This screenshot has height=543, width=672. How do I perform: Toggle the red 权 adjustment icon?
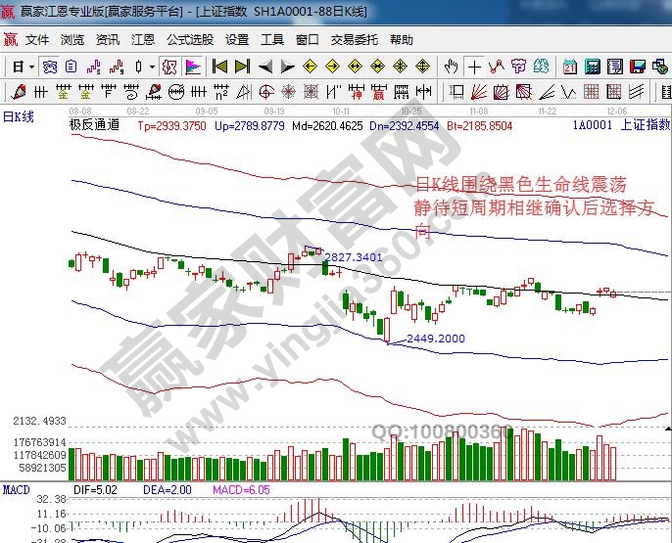tap(168, 68)
